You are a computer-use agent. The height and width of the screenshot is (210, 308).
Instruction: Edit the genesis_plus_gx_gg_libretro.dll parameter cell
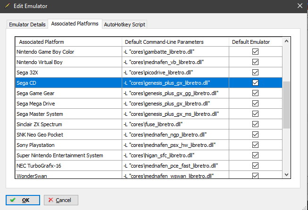click(x=175, y=93)
